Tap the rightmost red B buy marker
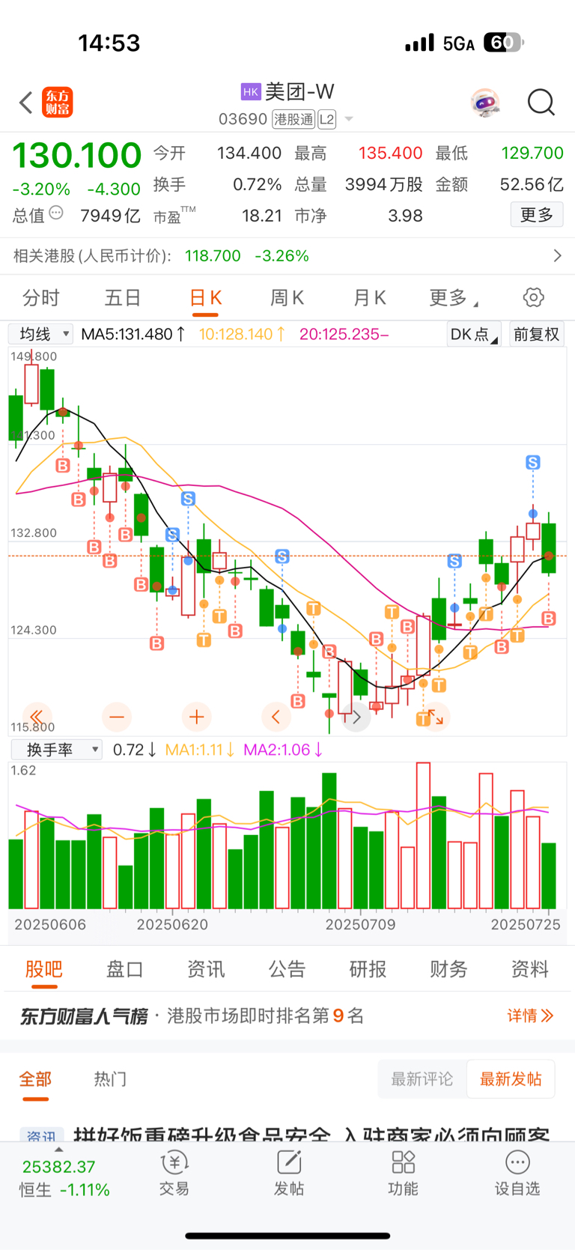Viewport: 575px width, 1250px height. pos(549,619)
